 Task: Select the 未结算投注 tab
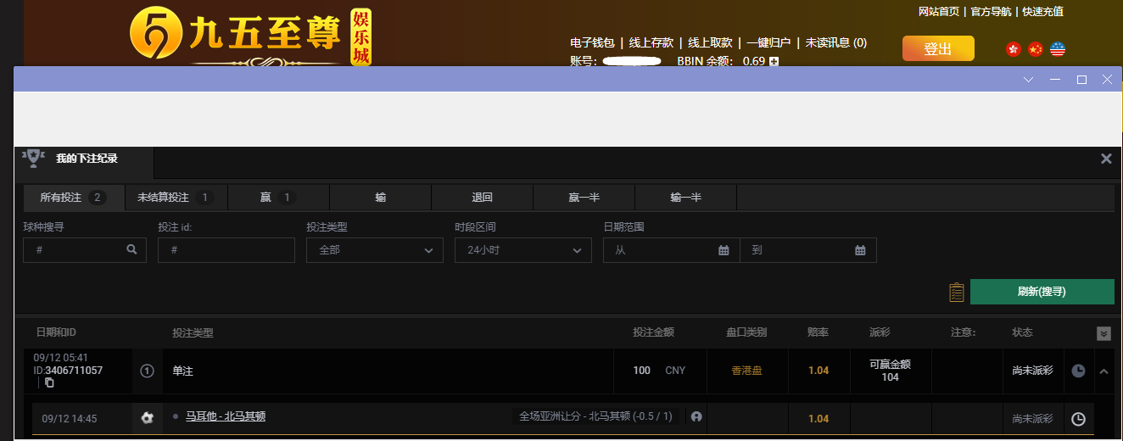pos(176,198)
